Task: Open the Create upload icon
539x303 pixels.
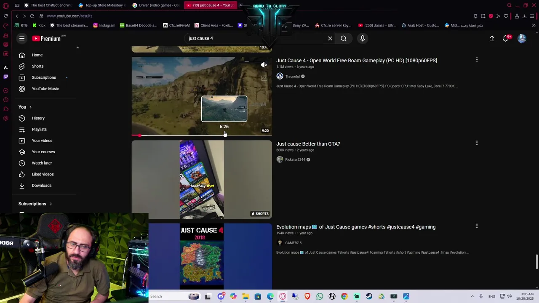Action: (492, 38)
